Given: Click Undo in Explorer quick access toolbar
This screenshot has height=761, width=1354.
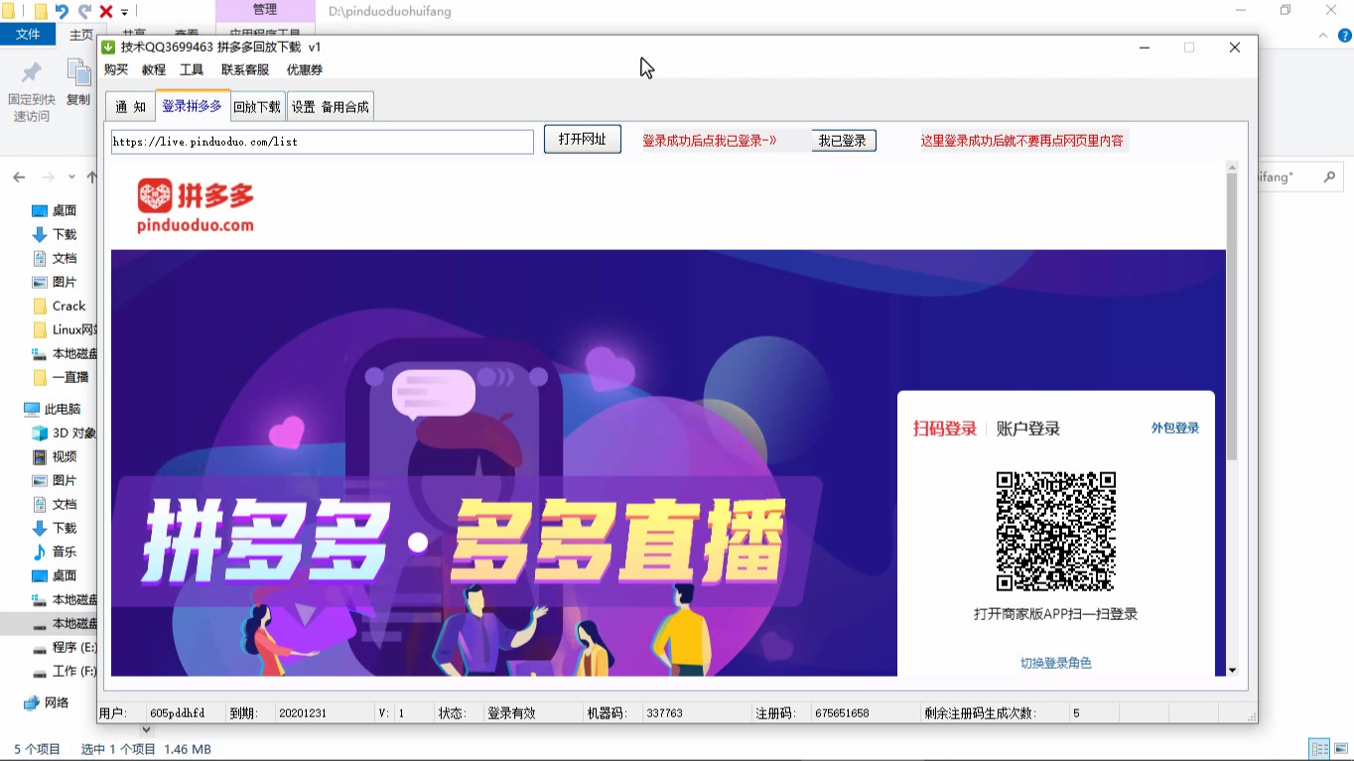Looking at the screenshot, I should point(63,11).
